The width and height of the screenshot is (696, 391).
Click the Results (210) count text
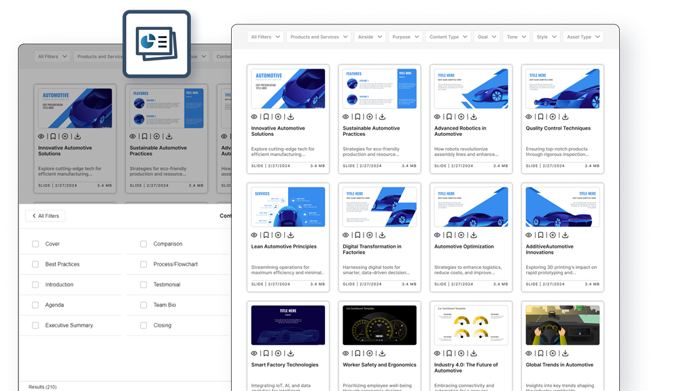point(43,387)
